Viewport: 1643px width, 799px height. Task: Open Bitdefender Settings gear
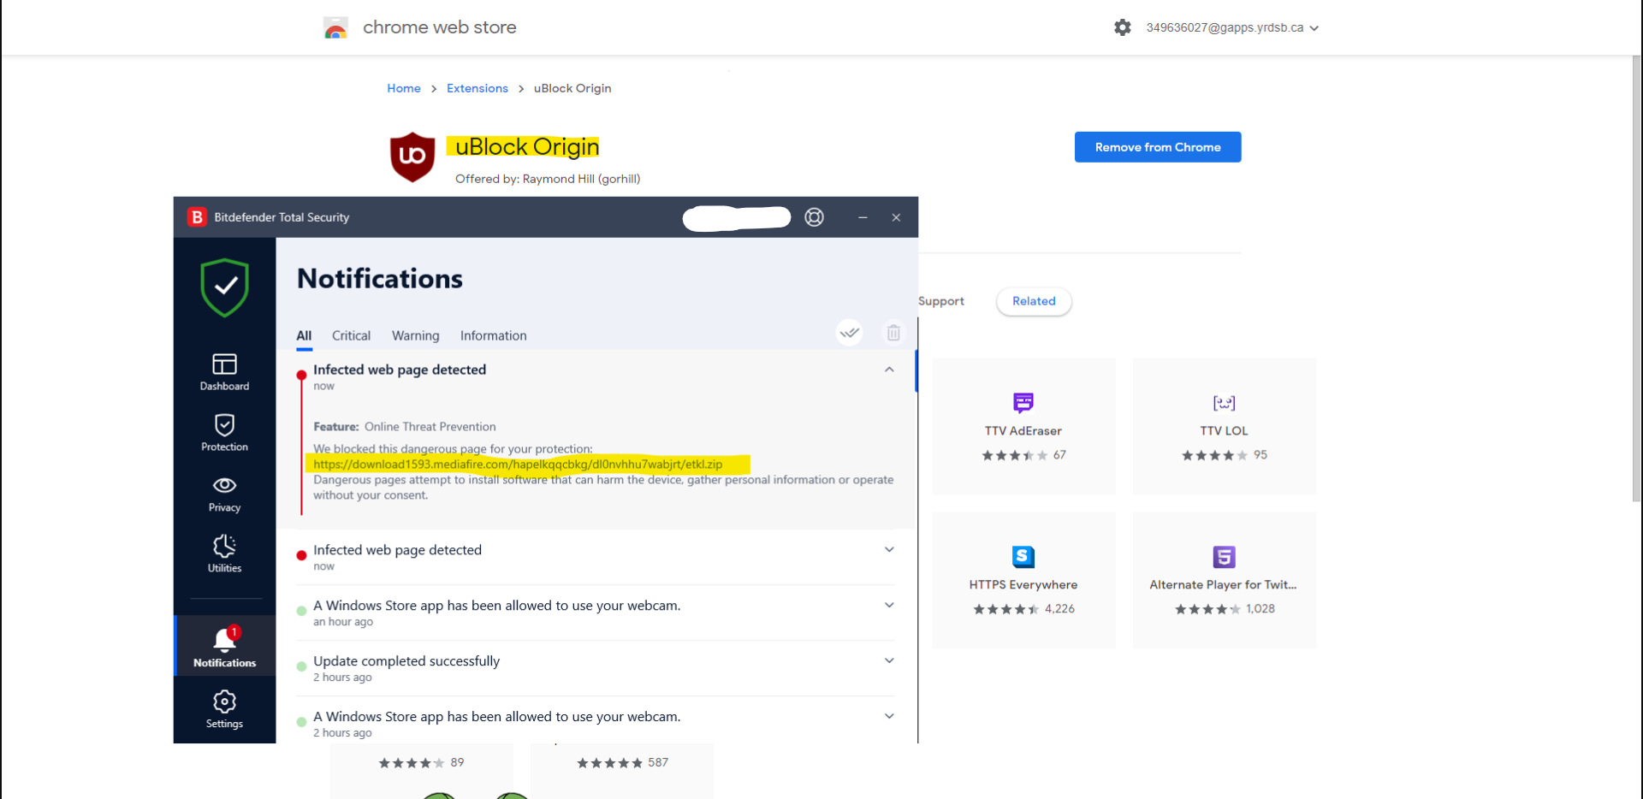coord(224,708)
